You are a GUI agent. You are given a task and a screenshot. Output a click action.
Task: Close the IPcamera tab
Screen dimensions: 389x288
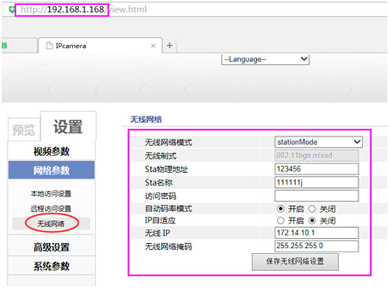(153, 45)
